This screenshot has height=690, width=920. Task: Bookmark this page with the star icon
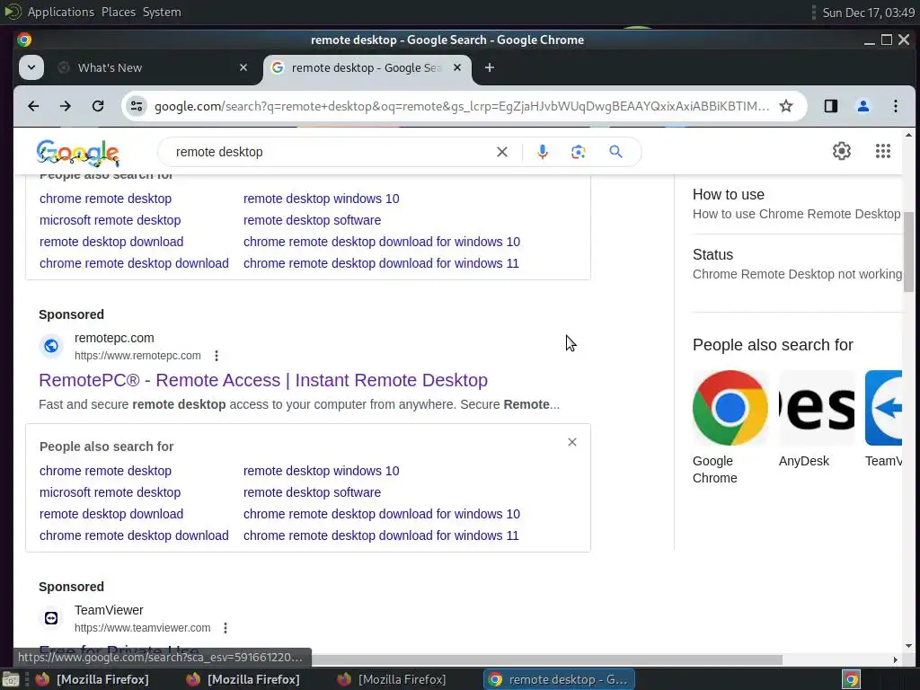785,106
